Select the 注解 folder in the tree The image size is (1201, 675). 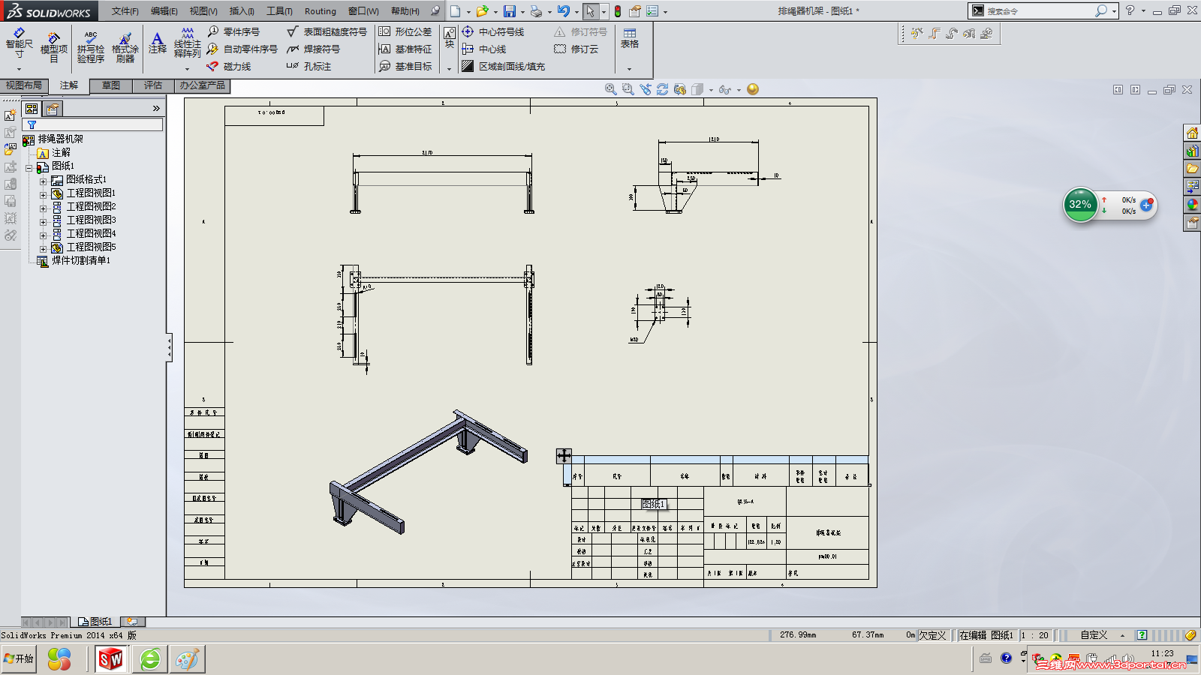tap(54, 153)
